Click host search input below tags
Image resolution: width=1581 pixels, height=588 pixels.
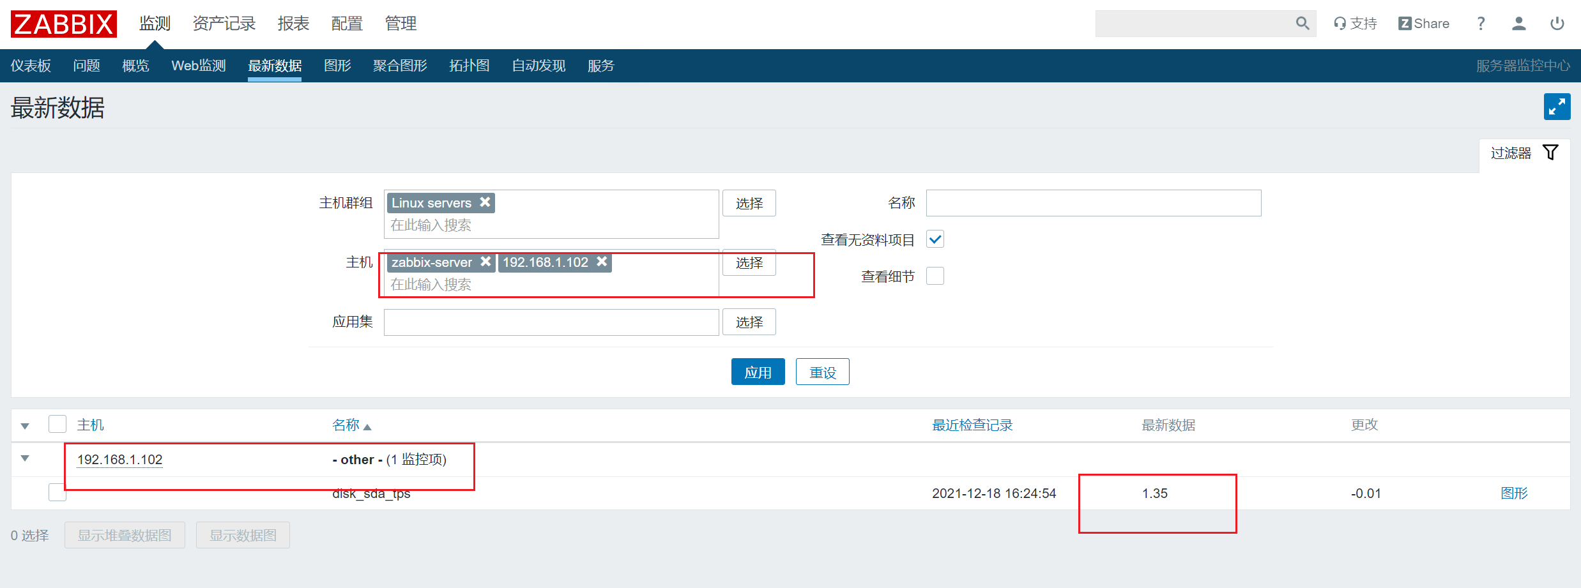pos(551,285)
